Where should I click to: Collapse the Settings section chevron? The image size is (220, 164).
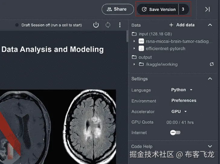tap(210, 78)
